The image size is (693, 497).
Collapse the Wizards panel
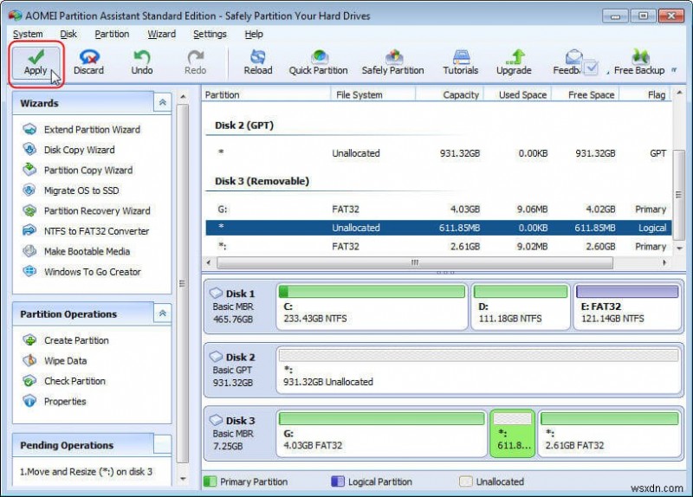(162, 103)
